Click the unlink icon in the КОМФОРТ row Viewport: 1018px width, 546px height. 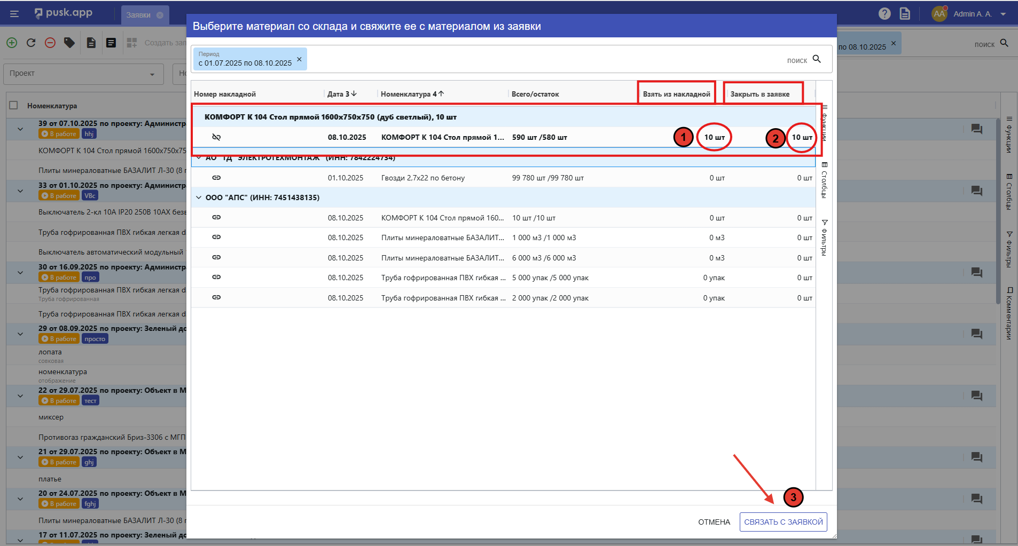click(216, 137)
